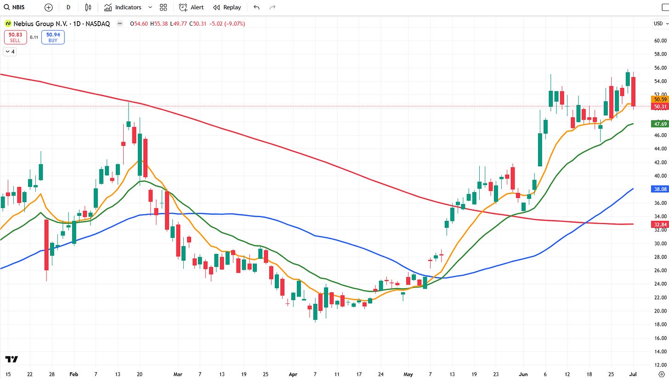Select the −5.02 (−9.07%) change value
This screenshot has height=379, width=669.
pyautogui.click(x=227, y=23)
